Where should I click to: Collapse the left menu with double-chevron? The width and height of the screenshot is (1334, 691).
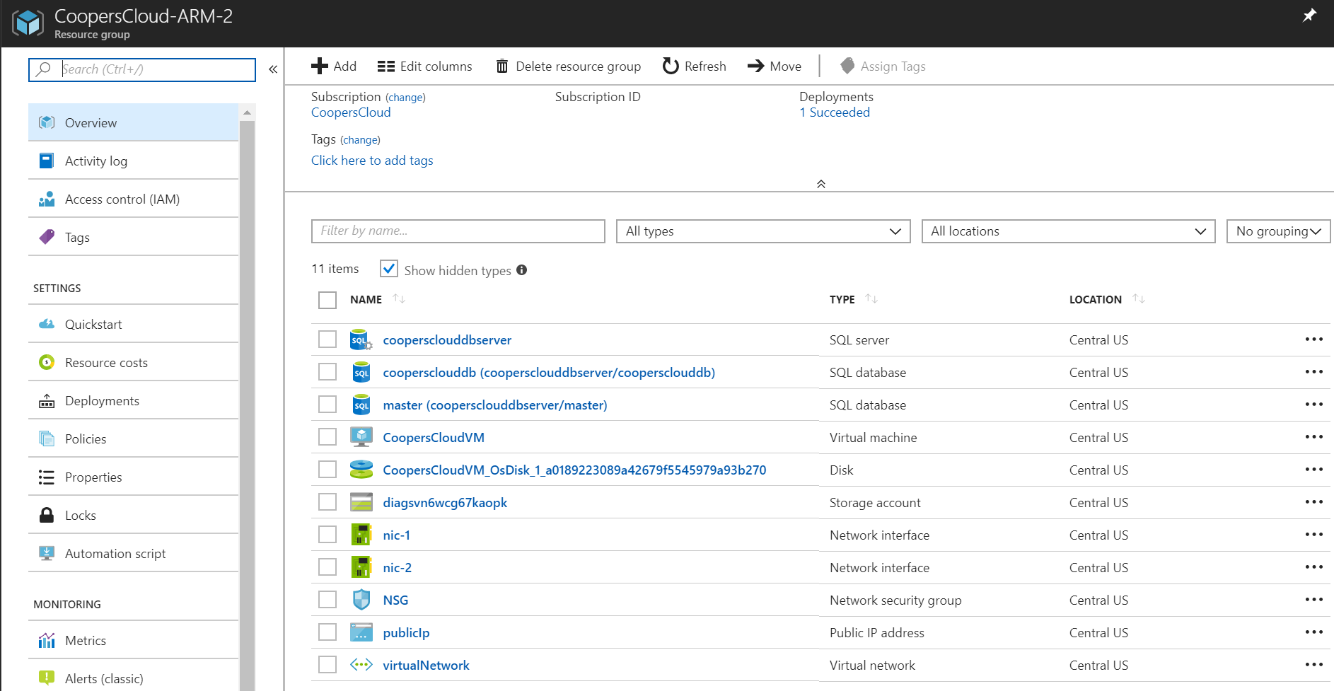(x=273, y=69)
